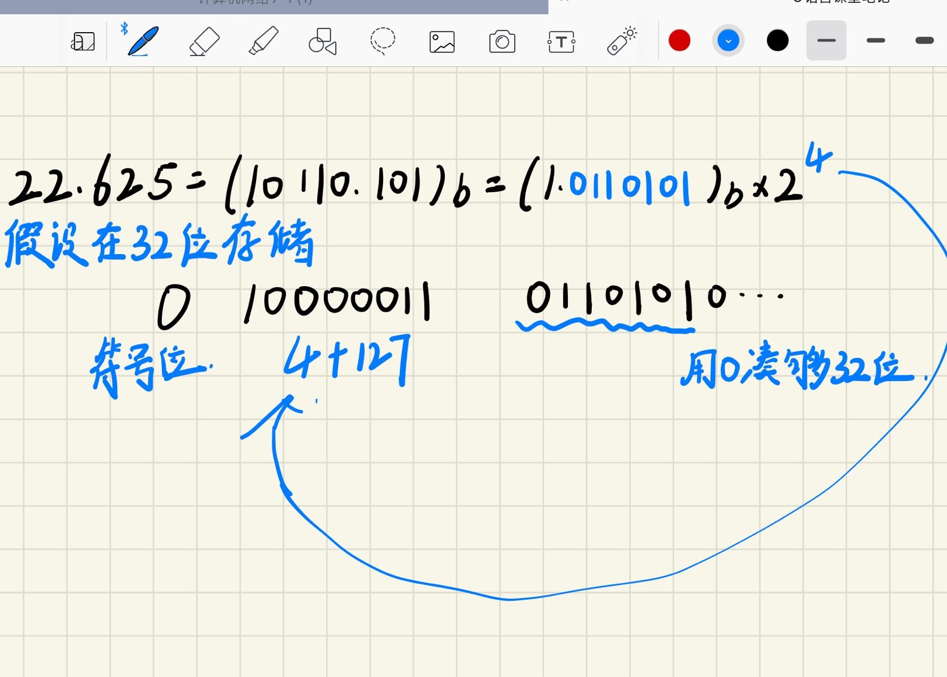Open the Camera tool
Image resolution: width=947 pixels, height=677 pixels.
click(x=502, y=42)
